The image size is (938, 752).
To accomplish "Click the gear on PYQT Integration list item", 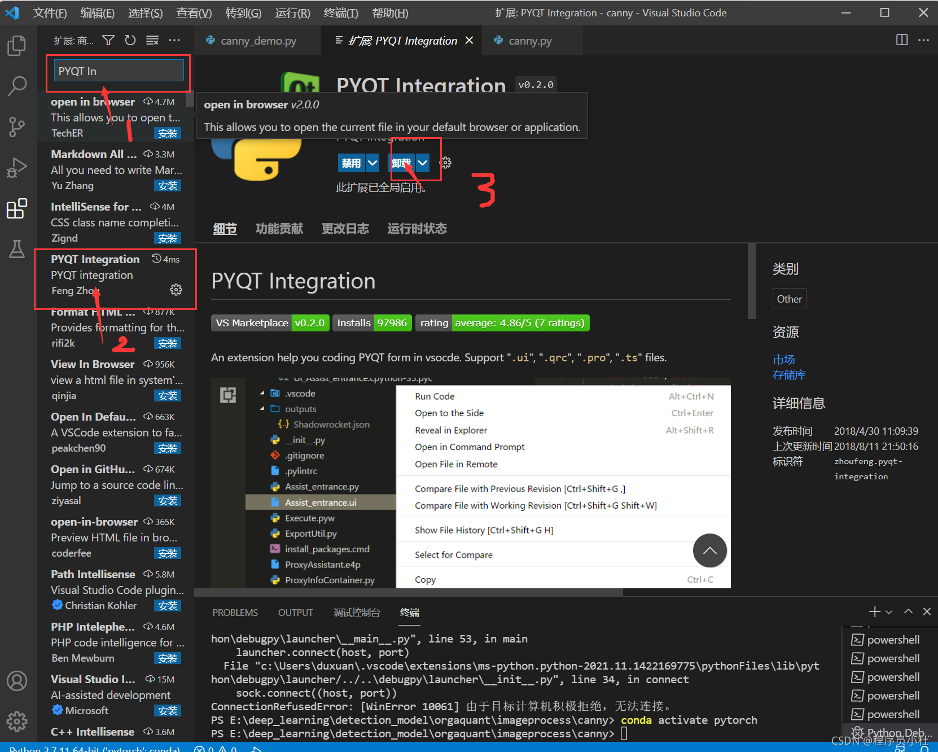I will point(176,290).
